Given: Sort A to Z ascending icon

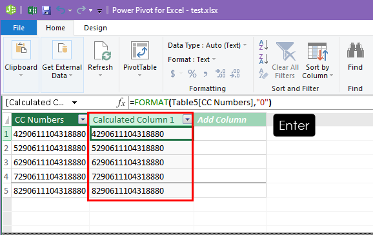Looking at the screenshot, I should click(263, 45).
